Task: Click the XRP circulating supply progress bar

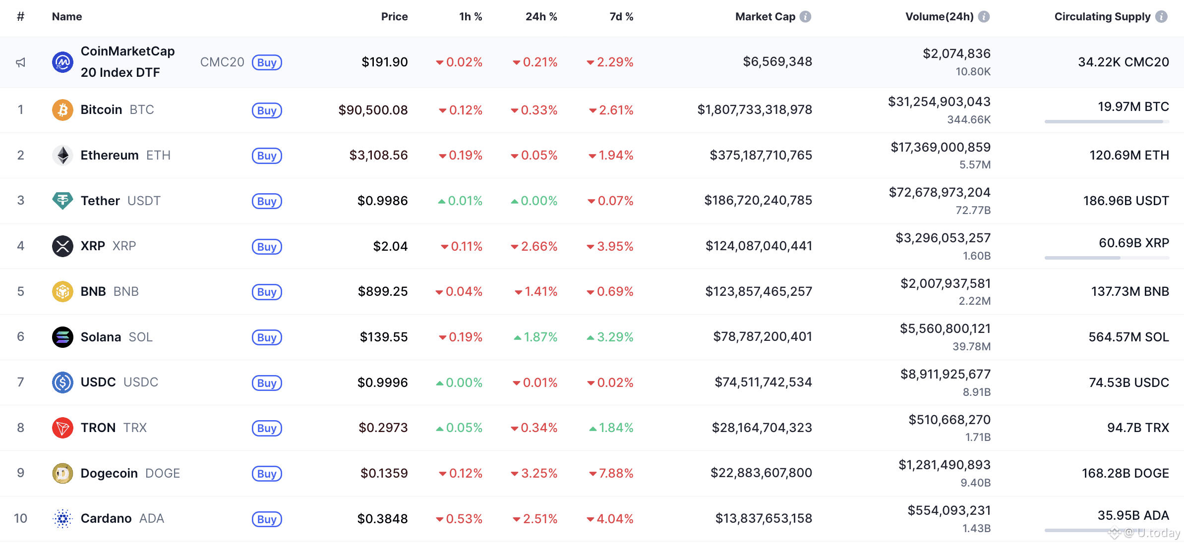Action: point(1107,258)
